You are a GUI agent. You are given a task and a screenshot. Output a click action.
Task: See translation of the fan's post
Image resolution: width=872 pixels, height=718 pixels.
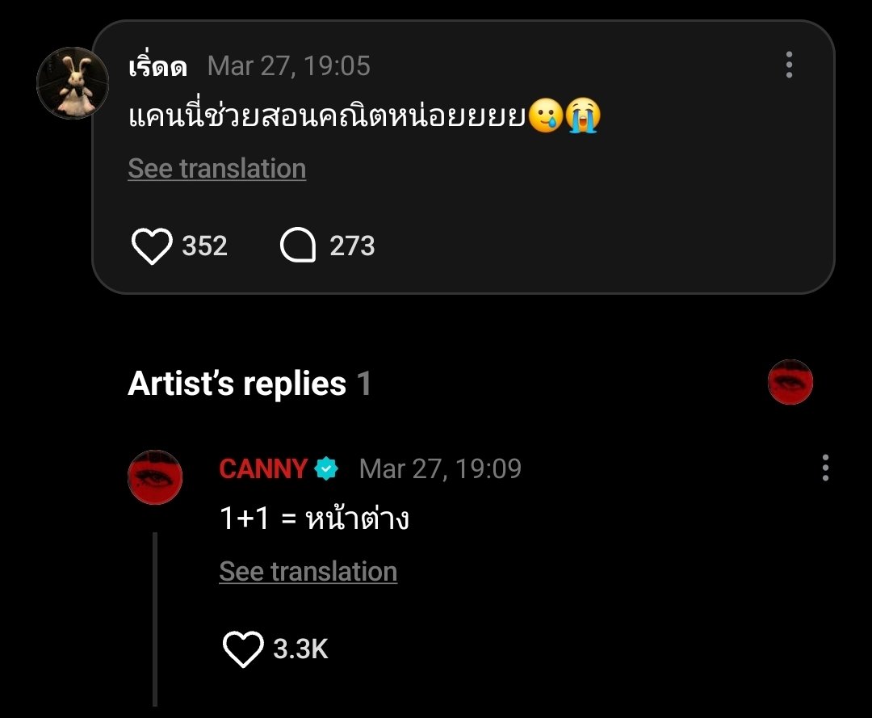point(216,169)
